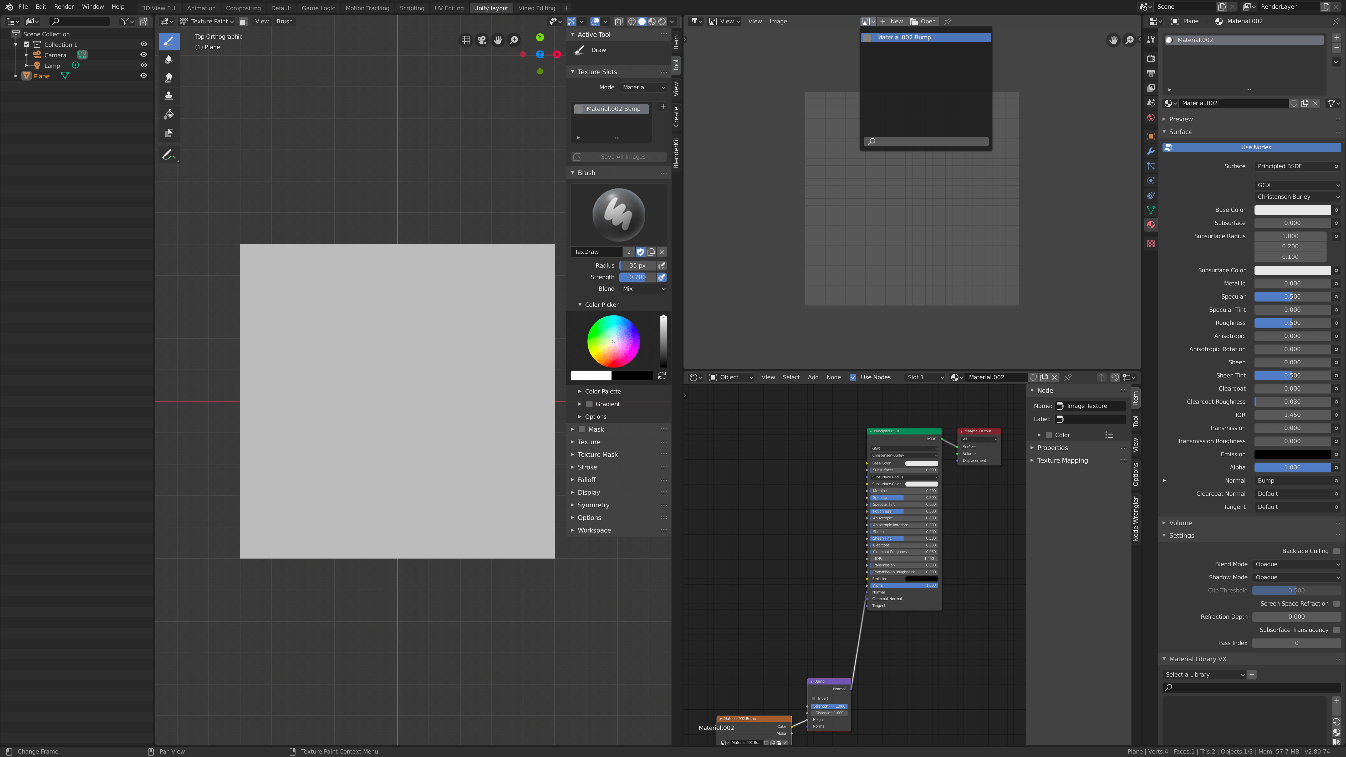Screen dimensions: 1346x757
Task: Open the World properties globe tab
Action: 1151,117
